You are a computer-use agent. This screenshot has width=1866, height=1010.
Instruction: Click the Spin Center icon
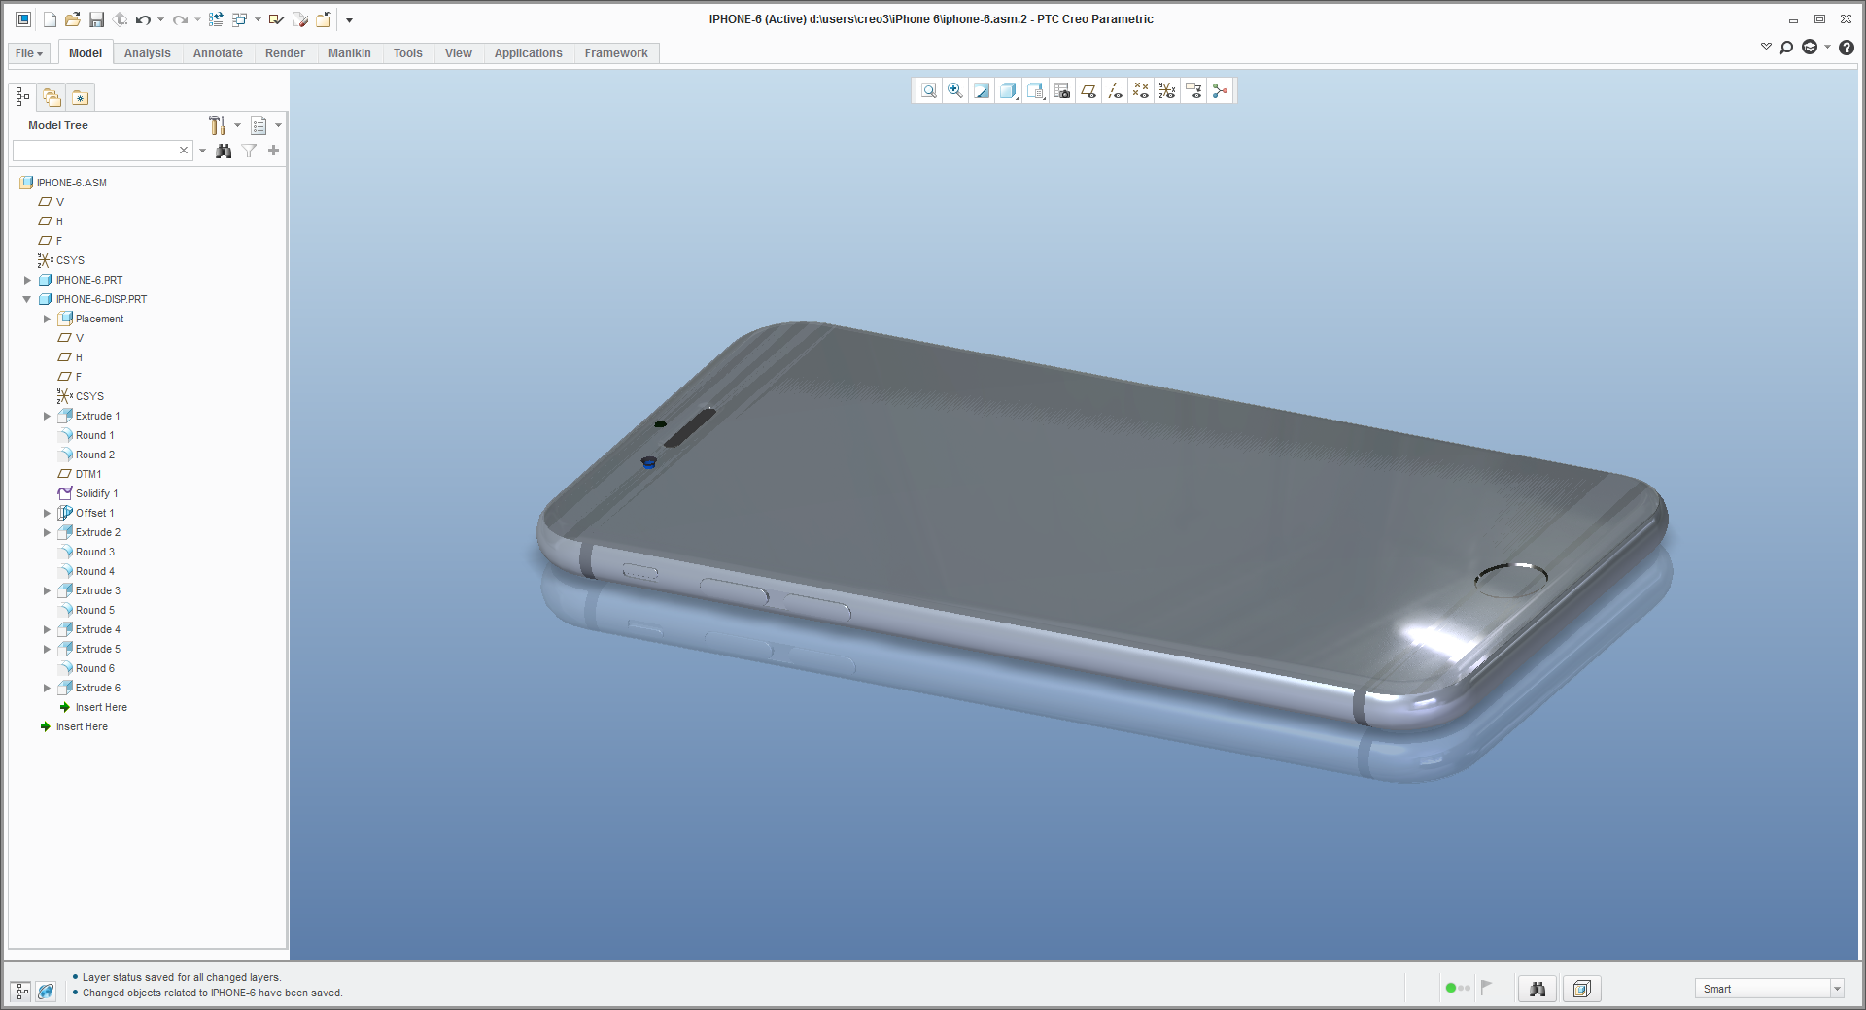[x=1221, y=90]
